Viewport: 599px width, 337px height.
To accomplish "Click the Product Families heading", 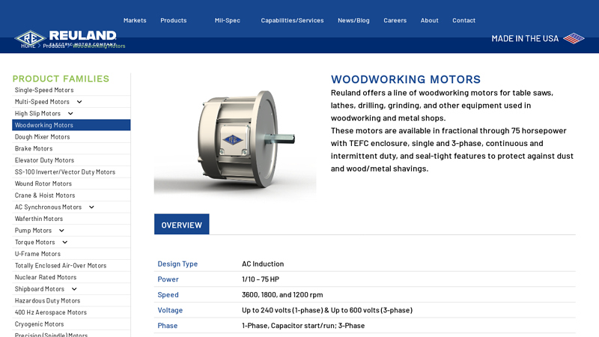I will [61, 79].
